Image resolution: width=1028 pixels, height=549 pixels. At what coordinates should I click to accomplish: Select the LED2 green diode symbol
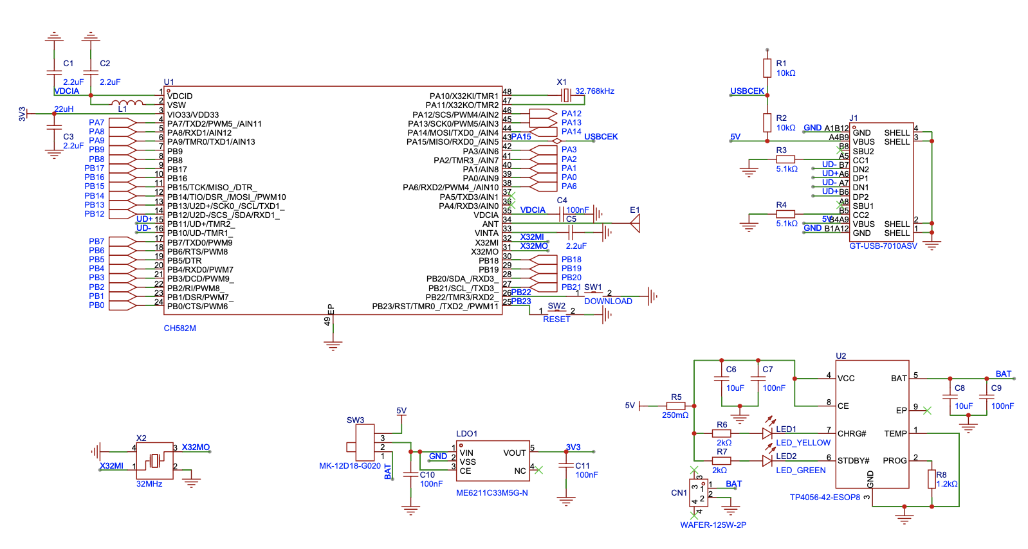[767, 460]
